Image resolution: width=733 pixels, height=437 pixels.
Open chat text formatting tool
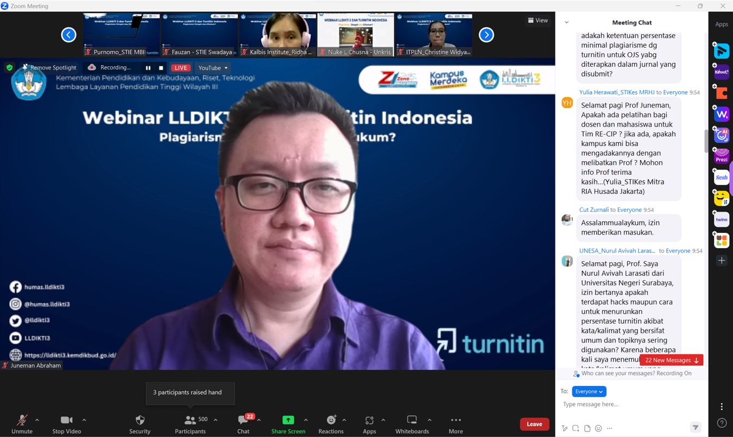tap(565, 428)
